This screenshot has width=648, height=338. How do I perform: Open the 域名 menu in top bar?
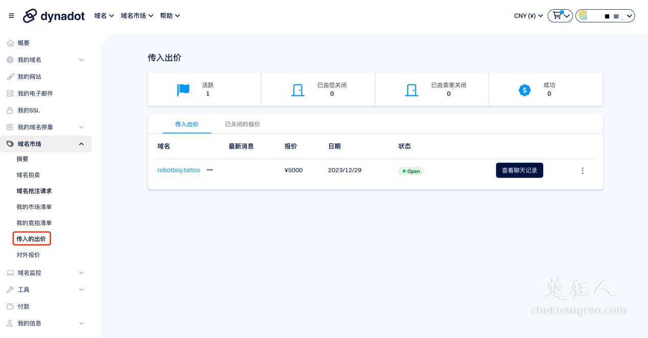pos(104,15)
